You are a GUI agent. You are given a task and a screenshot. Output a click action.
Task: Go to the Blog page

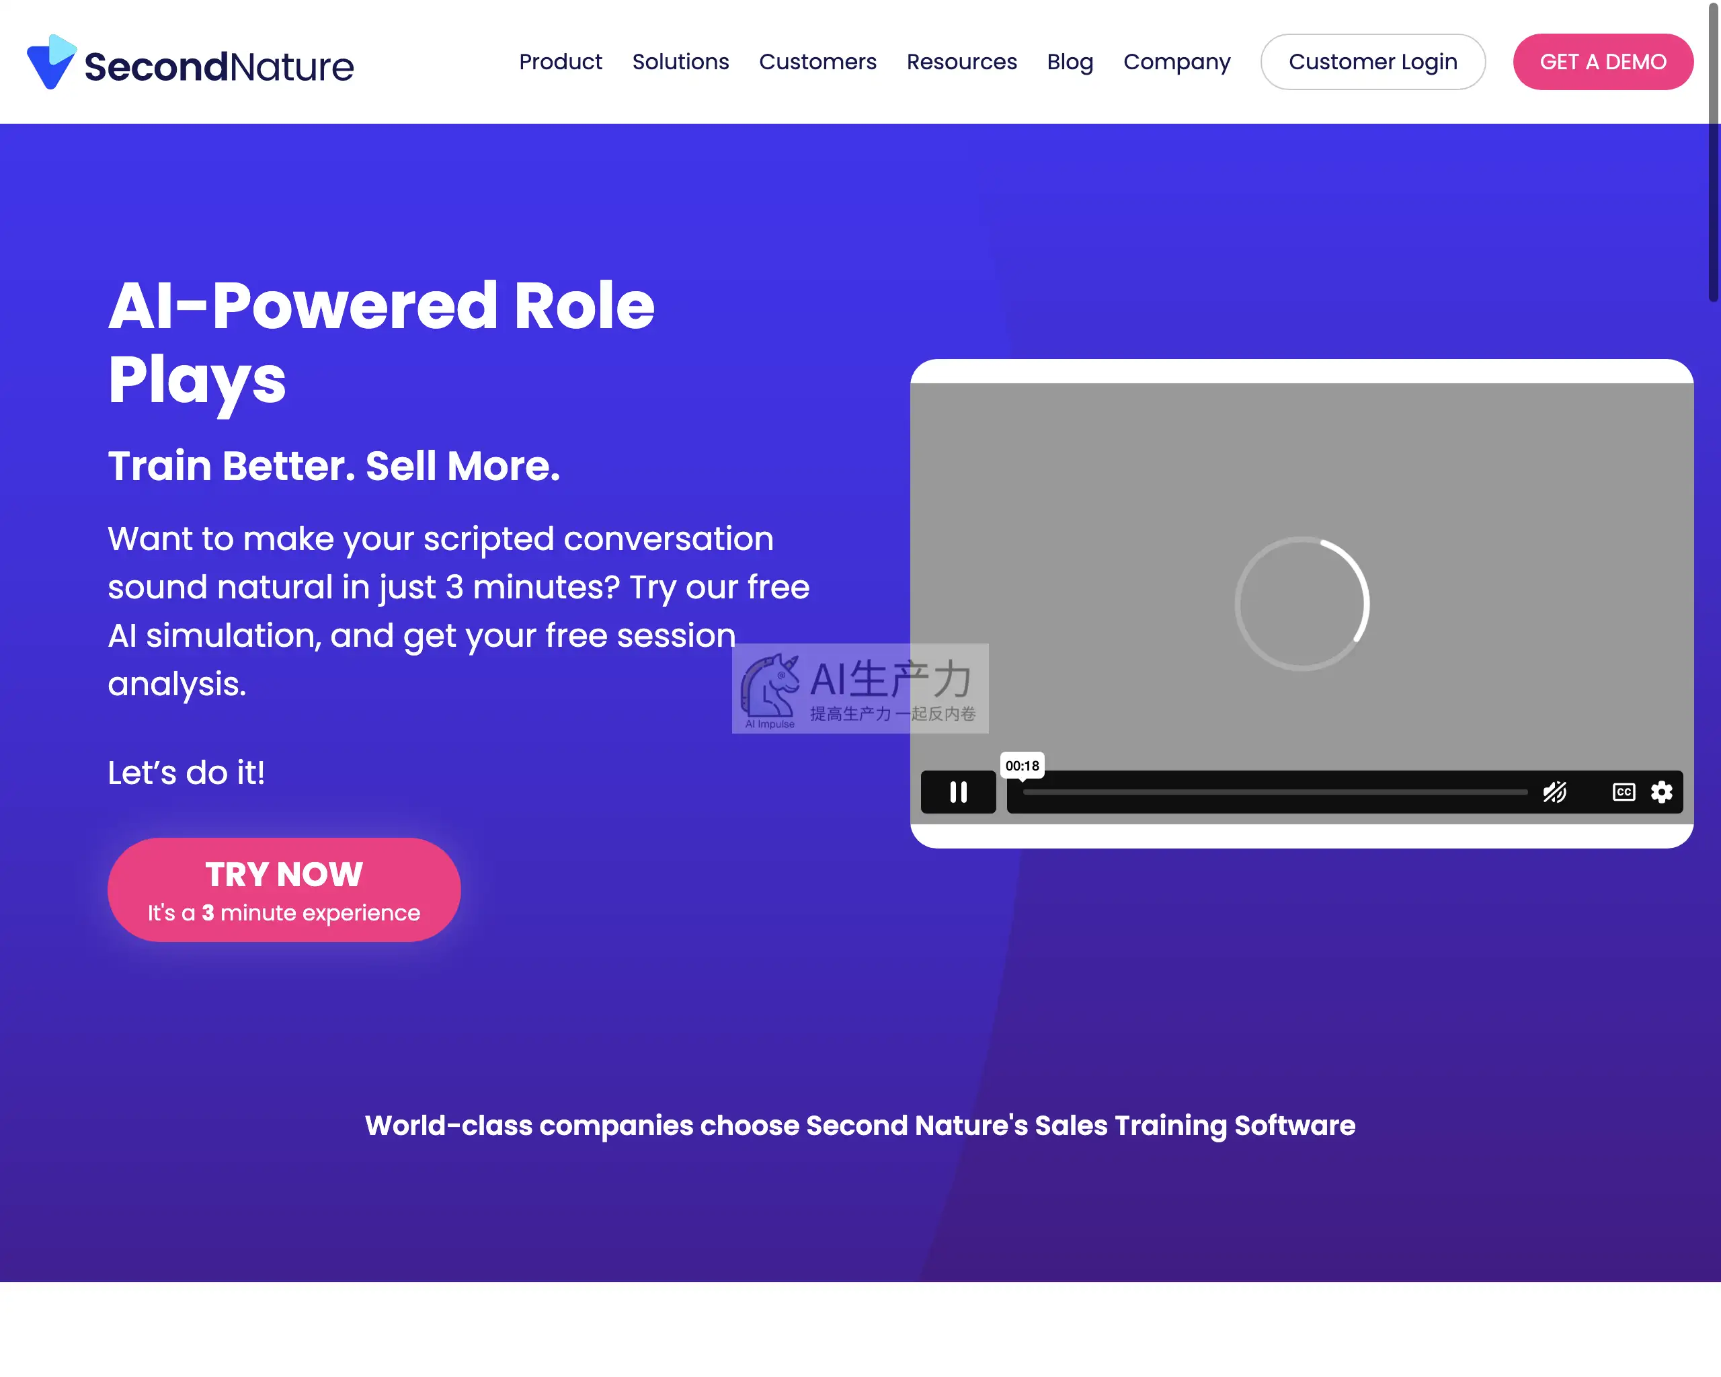click(x=1070, y=61)
